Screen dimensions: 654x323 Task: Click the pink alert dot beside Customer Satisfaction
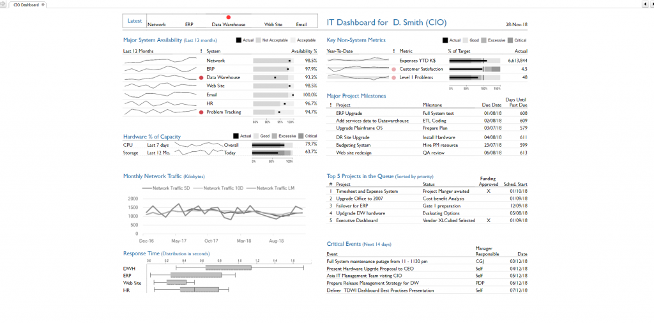pos(394,69)
